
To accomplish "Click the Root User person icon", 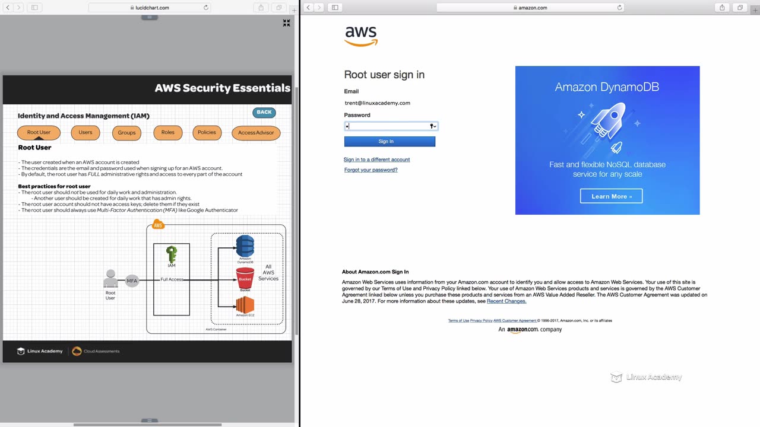I will 110,279.
